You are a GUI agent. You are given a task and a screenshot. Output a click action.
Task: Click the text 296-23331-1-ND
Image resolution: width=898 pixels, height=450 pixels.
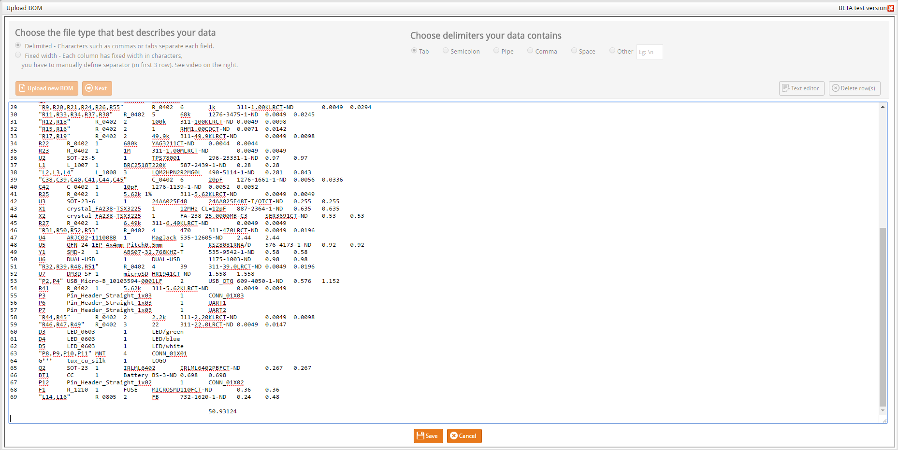pyautogui.click(x=233, y=158)
